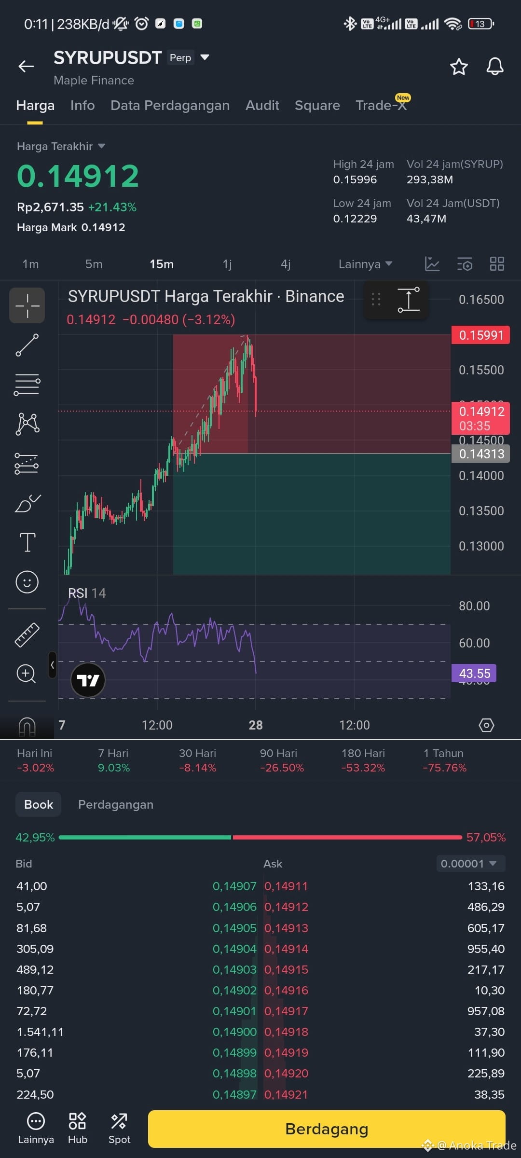Viewport: 521px width, 1158px height.
Task: Open the emoji sticker tool
Action: [x=27, y=582]
